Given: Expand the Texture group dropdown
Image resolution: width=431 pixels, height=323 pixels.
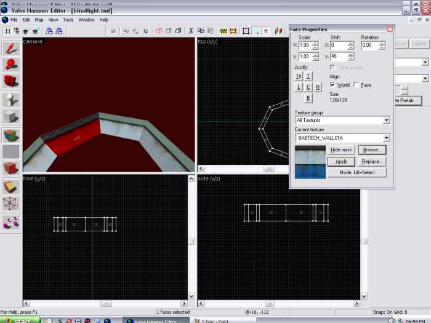Looking at the screenshot, I should (386, 121).
